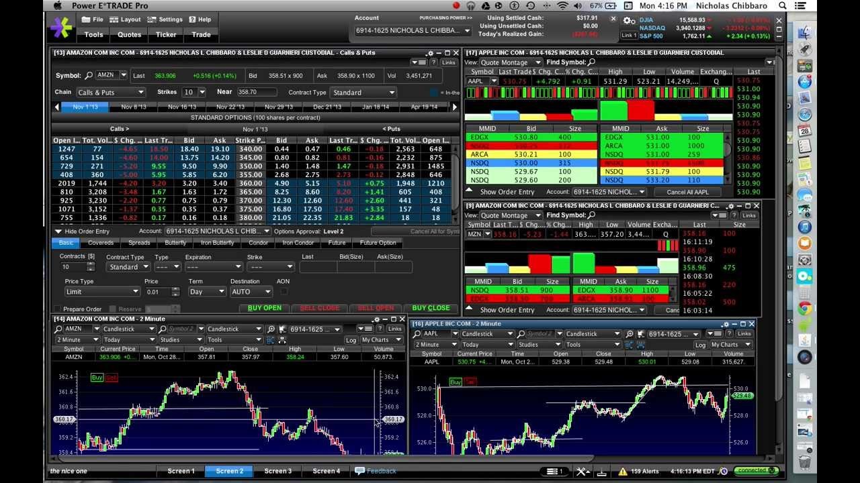860x483 pixels.
Task: Switch to the Iron Butterfly order tab
Action: [217, 243]
